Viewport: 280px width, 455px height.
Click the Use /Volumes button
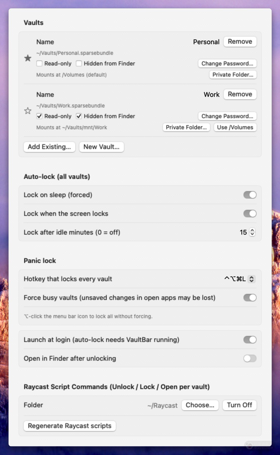pyautogui.click(x=235, y=127)
